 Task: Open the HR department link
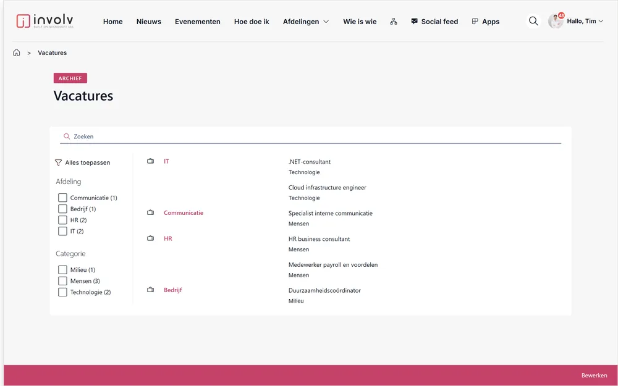coord(168,238)
